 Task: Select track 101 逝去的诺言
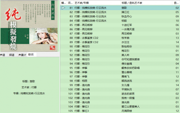point(120,94)
